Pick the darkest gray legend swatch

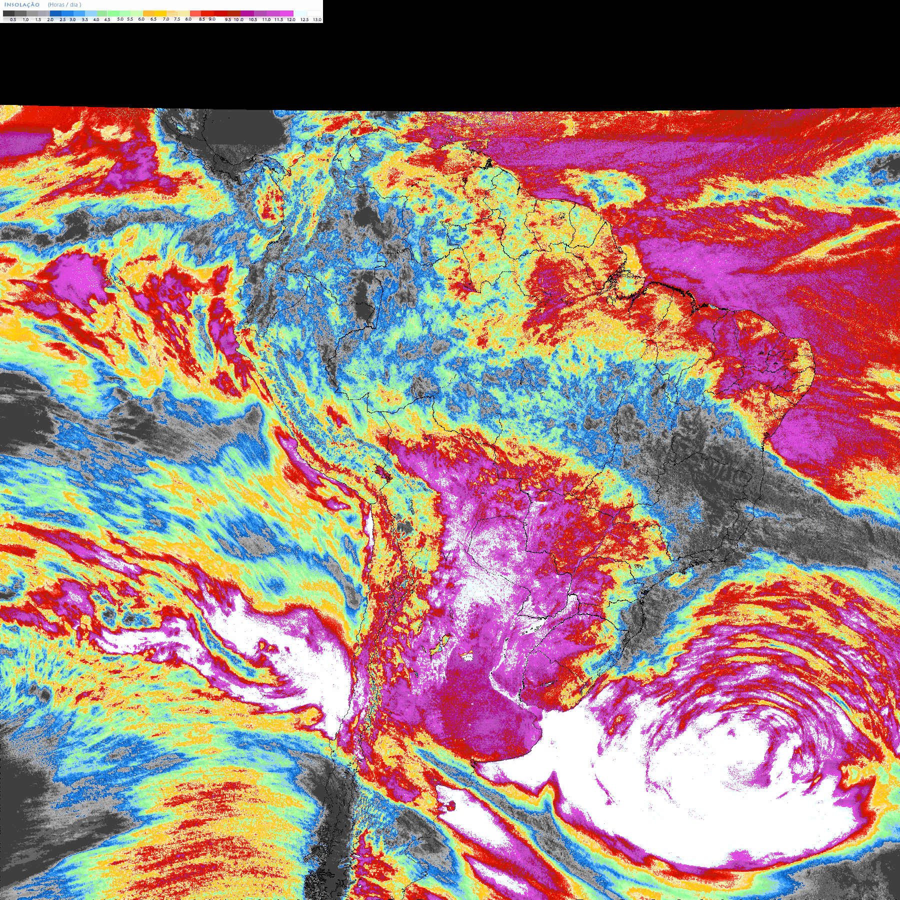(8, 13)
